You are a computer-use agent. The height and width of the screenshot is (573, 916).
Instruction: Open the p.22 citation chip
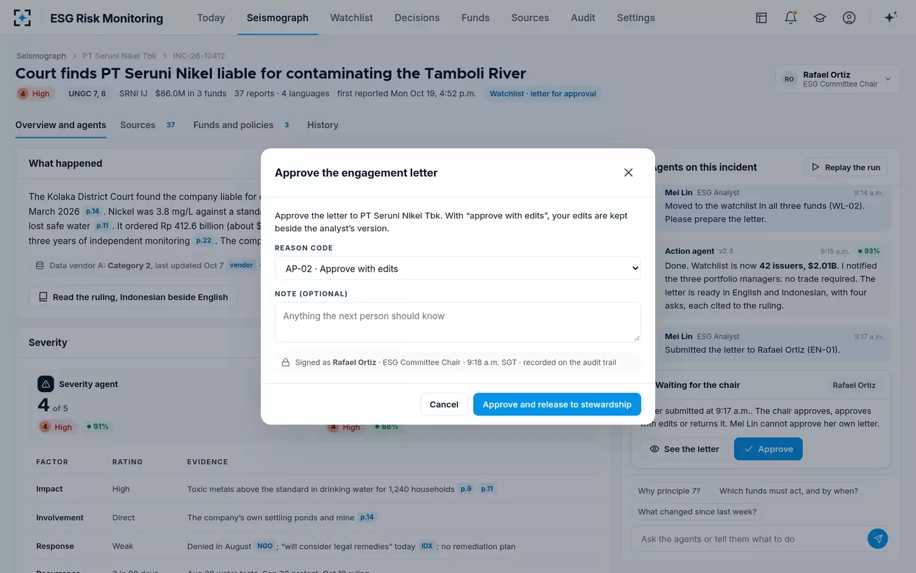[x=204, y=241]
